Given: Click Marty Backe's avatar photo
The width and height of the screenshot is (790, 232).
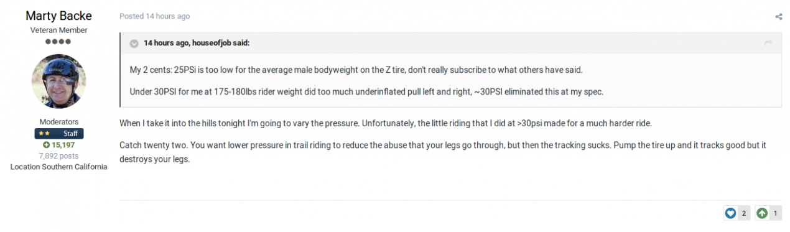Looking at the screenshot, I should (x=58, y=81).
